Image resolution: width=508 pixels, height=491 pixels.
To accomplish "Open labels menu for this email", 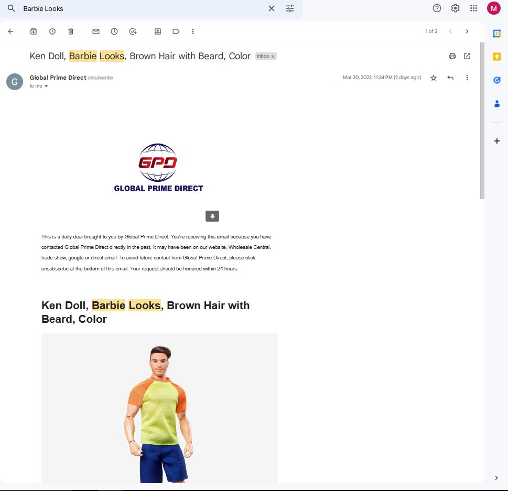I will coord(176,31).
